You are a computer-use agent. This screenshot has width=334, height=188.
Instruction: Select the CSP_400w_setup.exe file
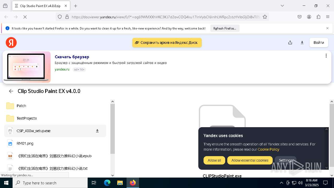point(55,131)
